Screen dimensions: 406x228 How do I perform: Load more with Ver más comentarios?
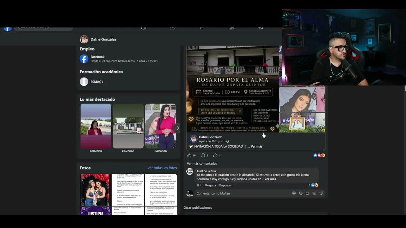coord(202,164)
